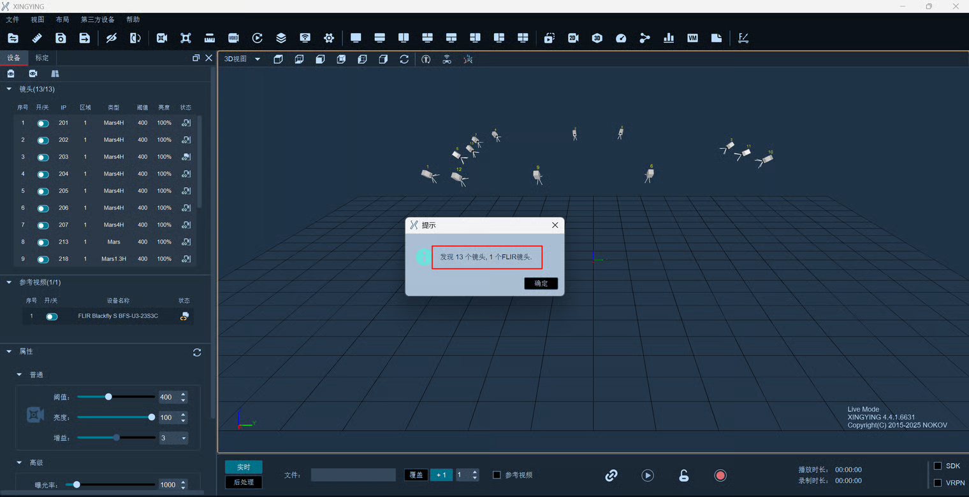Open the 帮助 menu
969x497 pixels.
pos(133,20)
